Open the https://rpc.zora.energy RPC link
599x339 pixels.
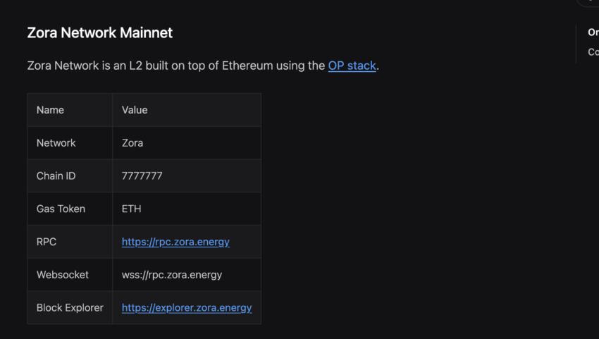tap(175, 242)
